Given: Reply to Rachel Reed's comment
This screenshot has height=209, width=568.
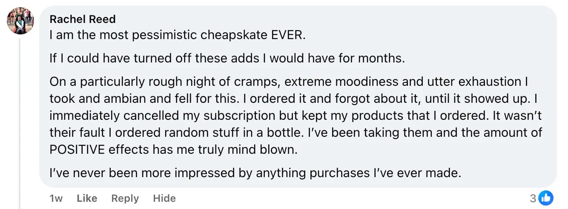Looking at the screenshot, I should pos(125,198).
